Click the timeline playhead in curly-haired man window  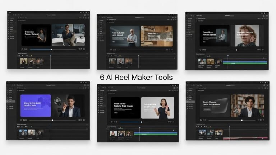pyautogui.click(x=228, y=56)
